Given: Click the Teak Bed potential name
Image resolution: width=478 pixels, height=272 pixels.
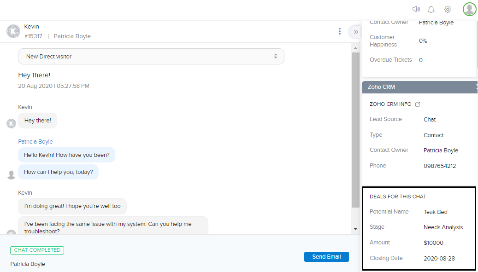Looking at the screenshot, I should 436,212.
